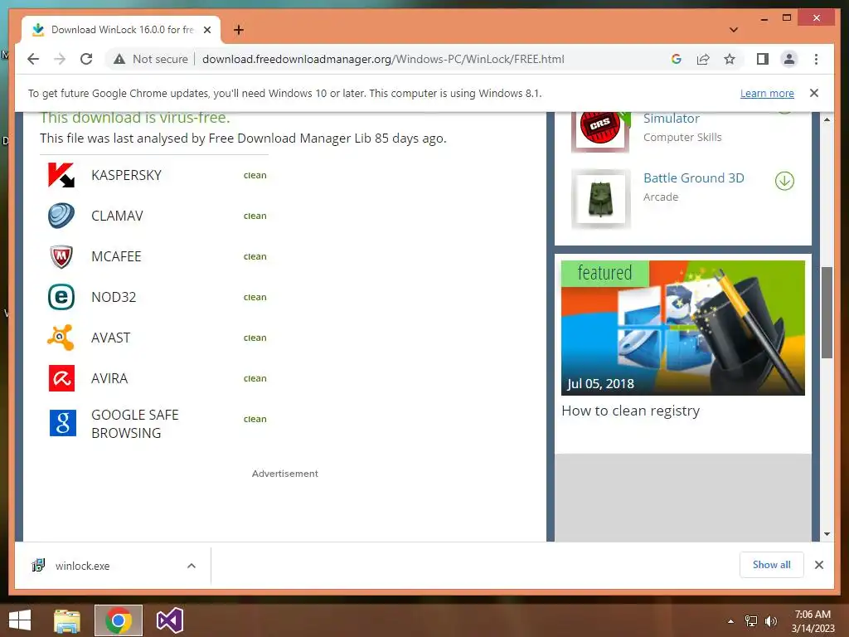Image resolution: width=849 pixels, height=637 pixels.
Task: Open the Chrome three-dot menu
Action: pyautogui.click(x=816, y=59)
